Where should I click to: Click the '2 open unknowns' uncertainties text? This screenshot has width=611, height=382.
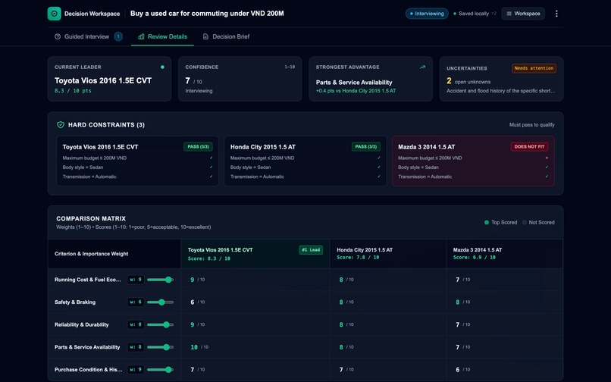pyautogui.click(x=468, y=81)
